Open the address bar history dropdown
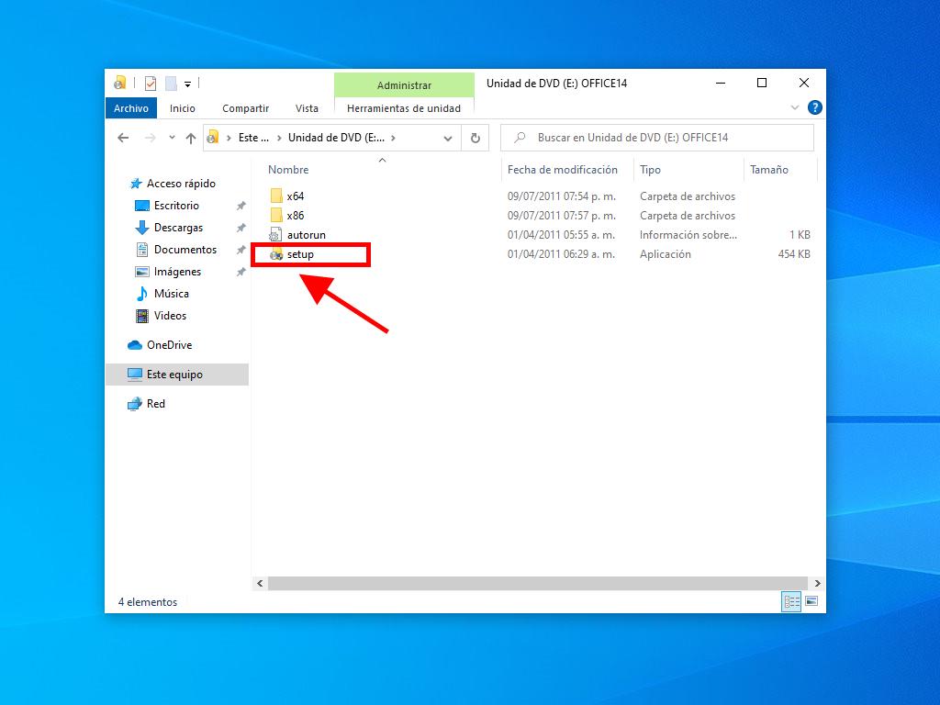The image size is (940, 705). pos(448,138)
